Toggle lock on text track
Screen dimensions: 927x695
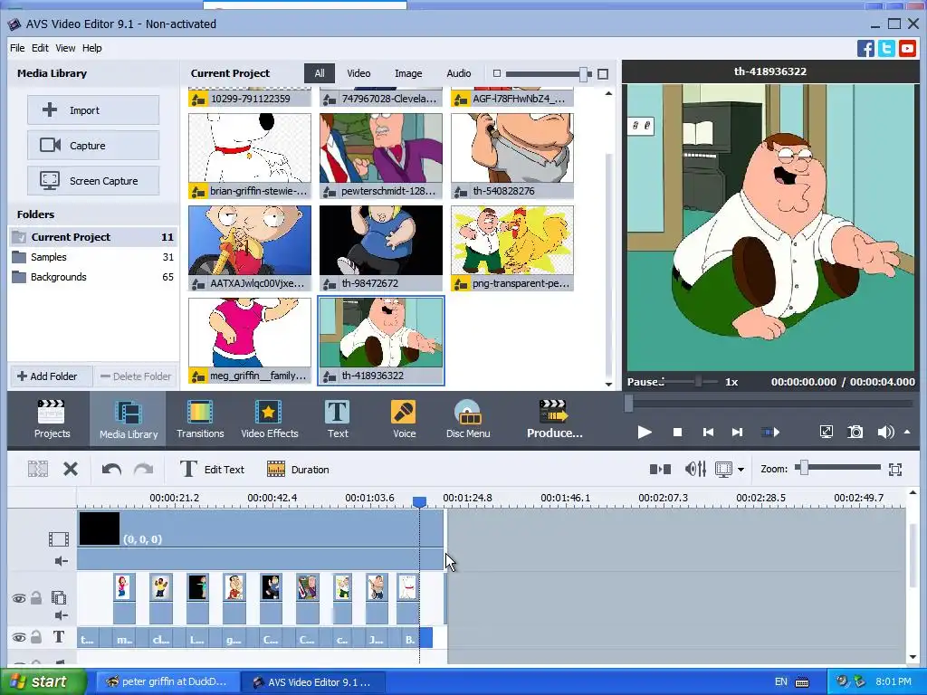click(x=36, y=636)
